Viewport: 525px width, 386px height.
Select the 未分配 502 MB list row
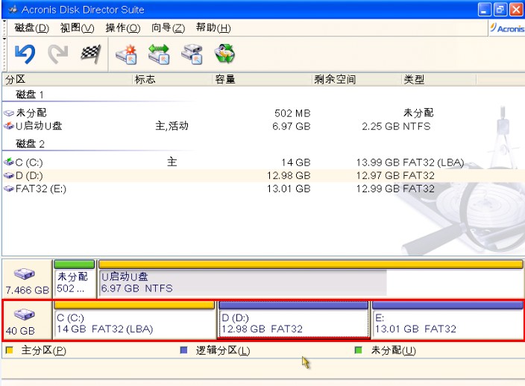(263, 113)
